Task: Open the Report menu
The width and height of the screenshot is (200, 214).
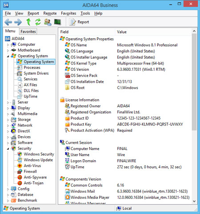Action: 33,13
